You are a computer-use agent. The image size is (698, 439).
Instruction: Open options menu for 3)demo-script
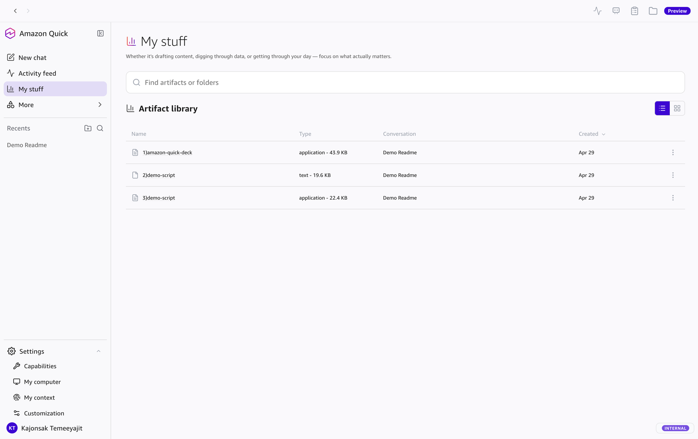coord(673,198)
